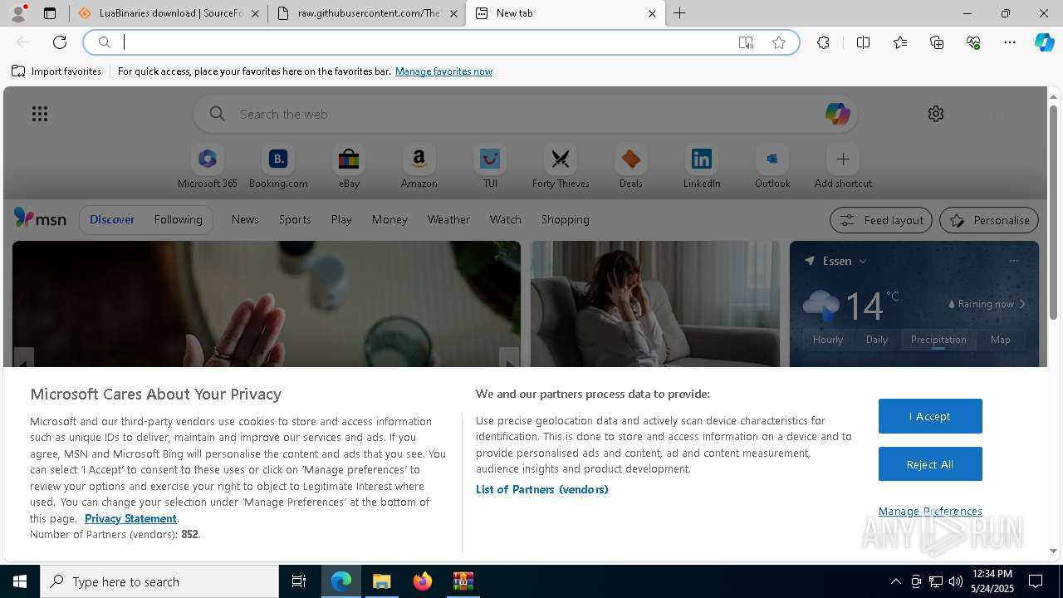
Task: Click Import favorites on favorites bar
Action: point(56,71)
